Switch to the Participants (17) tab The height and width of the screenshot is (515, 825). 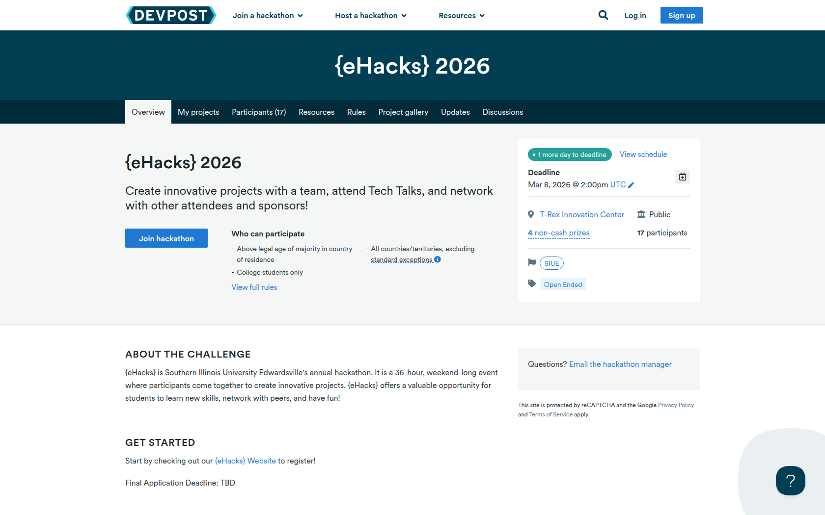point(259,112)
